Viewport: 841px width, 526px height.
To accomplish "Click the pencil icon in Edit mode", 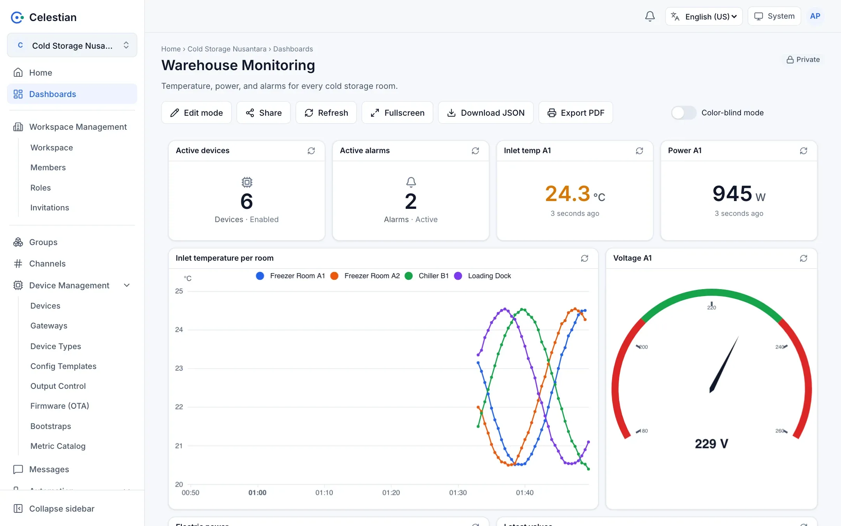I will [x=175, y=113].
